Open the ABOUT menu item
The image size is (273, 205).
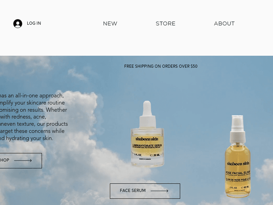pos(224,24)
